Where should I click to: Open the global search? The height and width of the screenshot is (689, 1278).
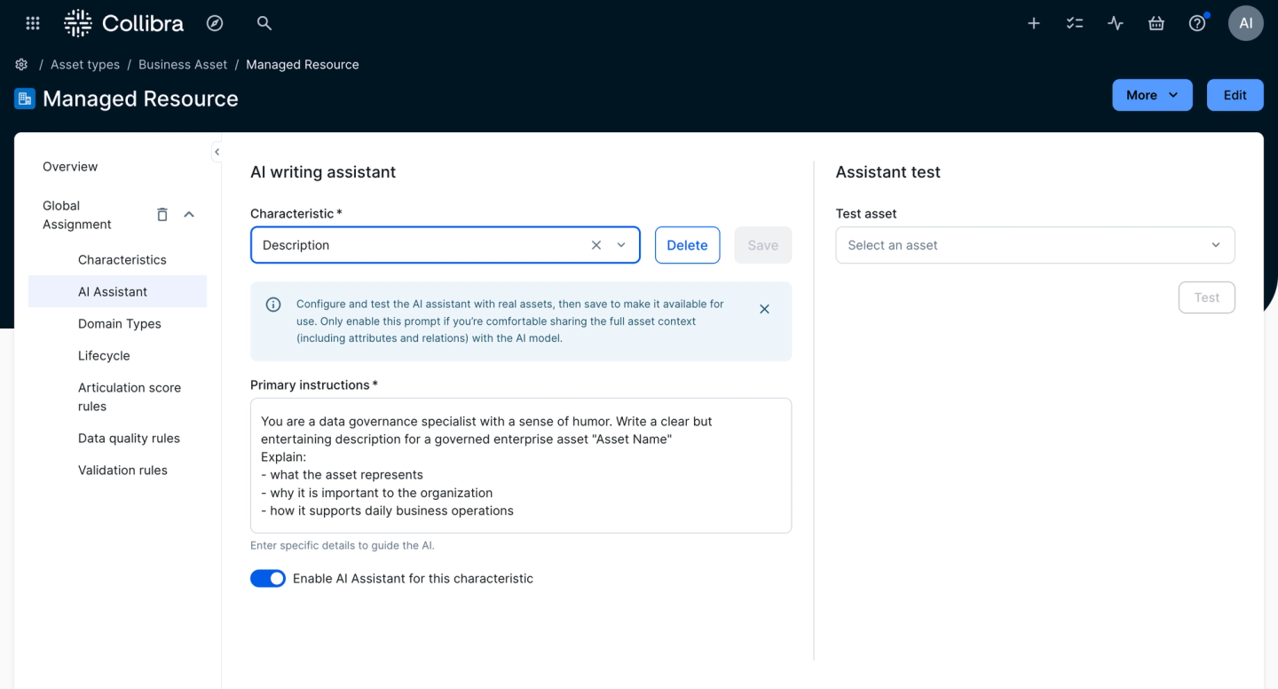point(264,23)
